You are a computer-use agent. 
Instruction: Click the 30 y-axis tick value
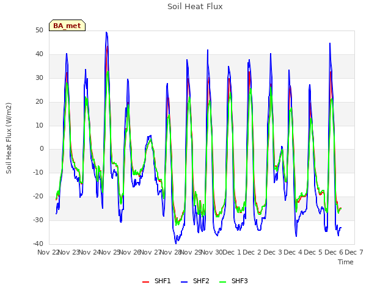coord(39,78)
